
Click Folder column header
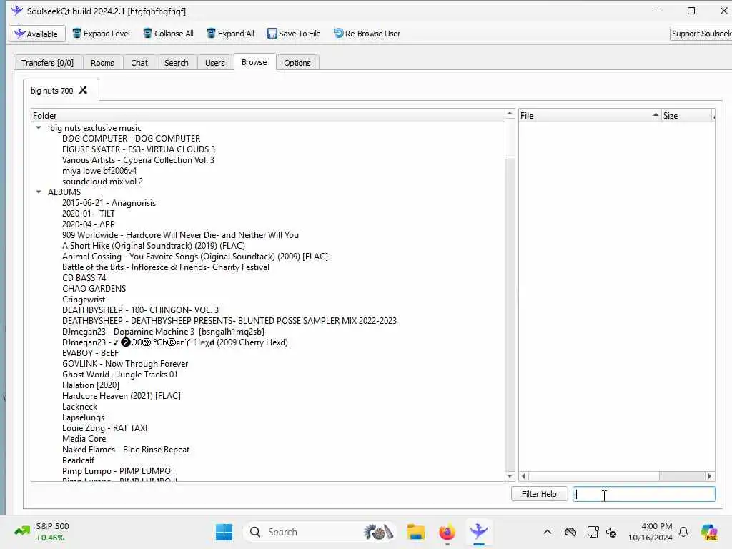(268, 115)
